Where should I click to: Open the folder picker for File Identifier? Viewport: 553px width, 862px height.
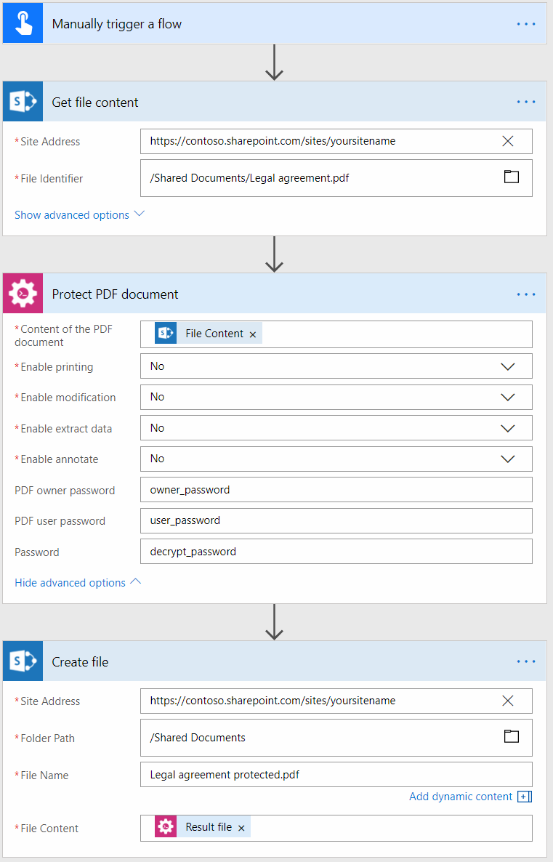(511, 177)
